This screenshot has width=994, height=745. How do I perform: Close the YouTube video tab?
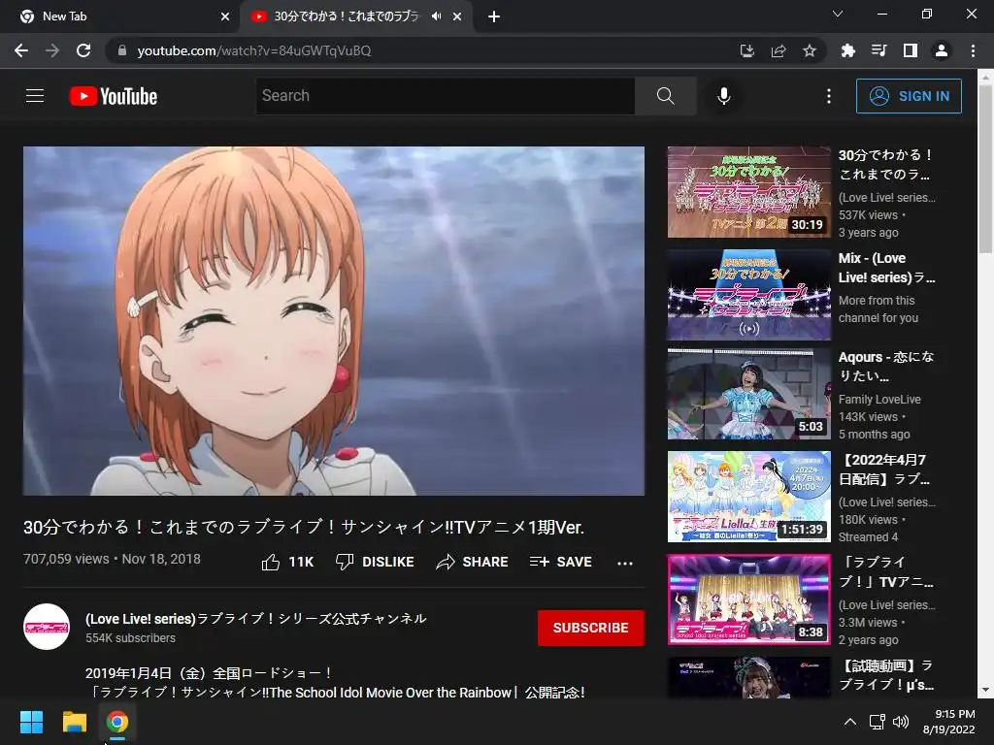(x=457, y=16)
